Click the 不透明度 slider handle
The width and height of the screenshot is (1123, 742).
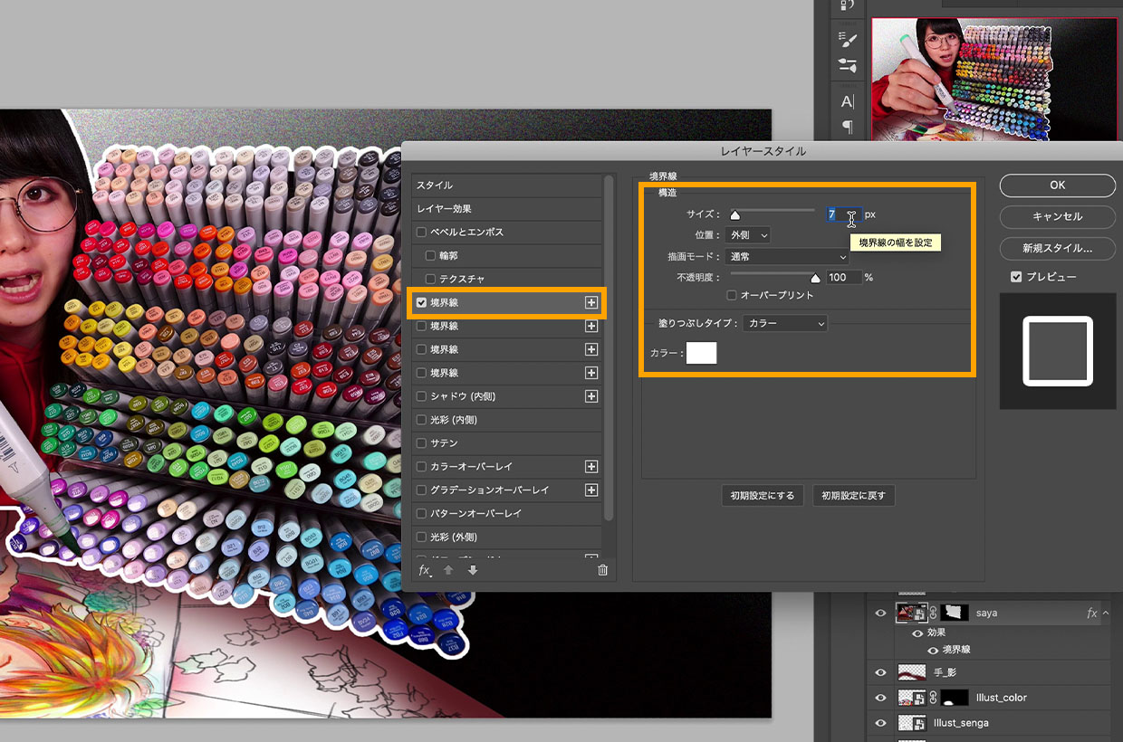pyautogui.click(x=815, y=279)
